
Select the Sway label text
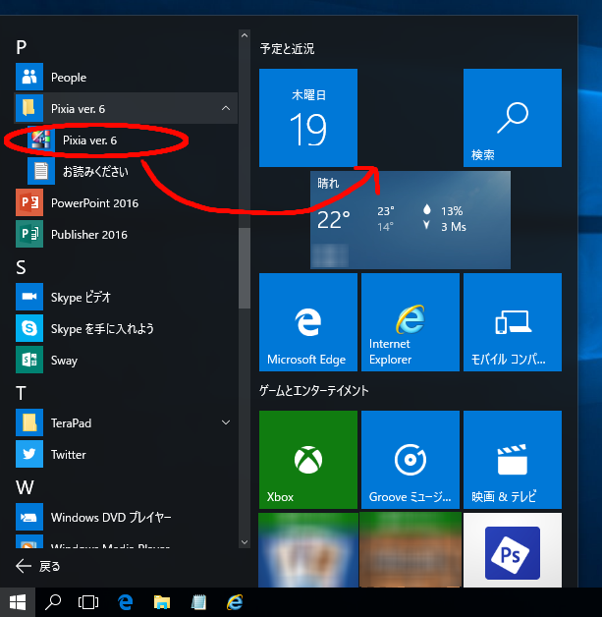pyautogui.click(x=64, y=361)
